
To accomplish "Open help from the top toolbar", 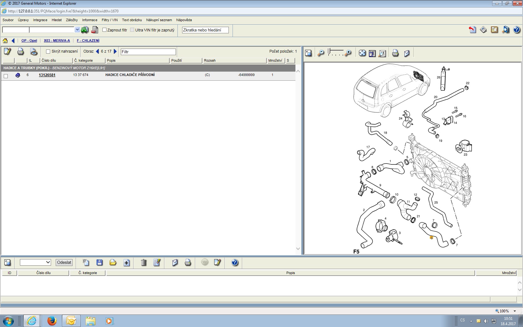I will tap(517, 30).
